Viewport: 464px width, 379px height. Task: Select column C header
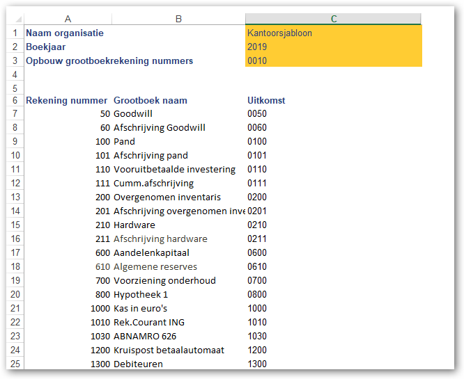tap(334, 19)
